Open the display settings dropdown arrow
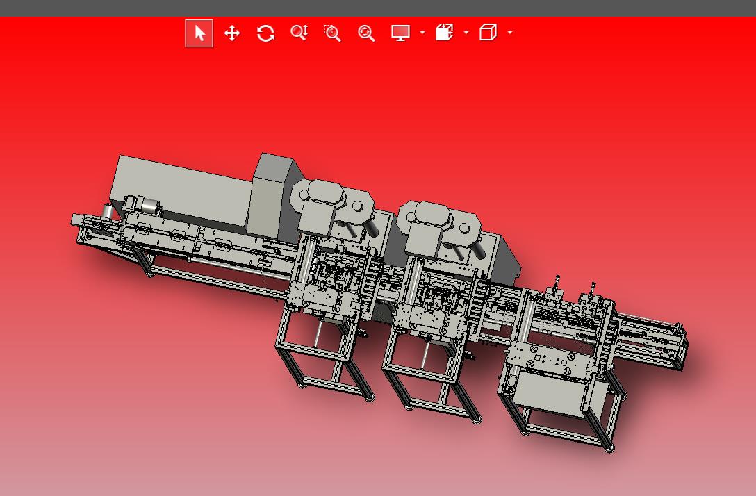This screenshot has height=496, width=756. click(422, 33)
